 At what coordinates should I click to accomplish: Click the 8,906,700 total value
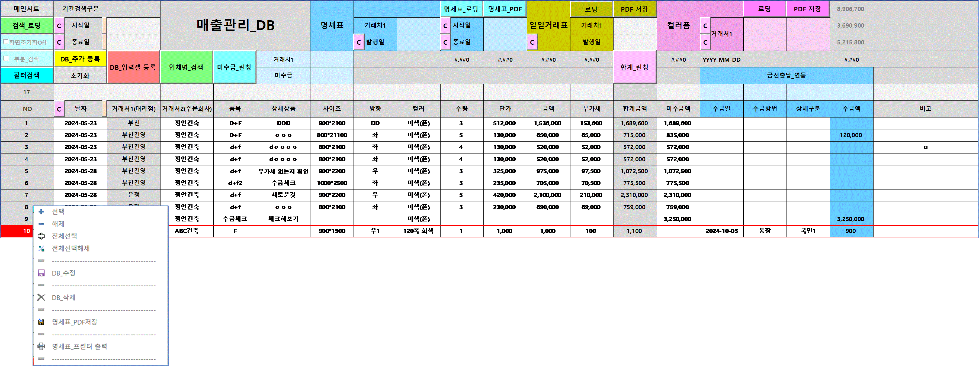coord(850,9)
